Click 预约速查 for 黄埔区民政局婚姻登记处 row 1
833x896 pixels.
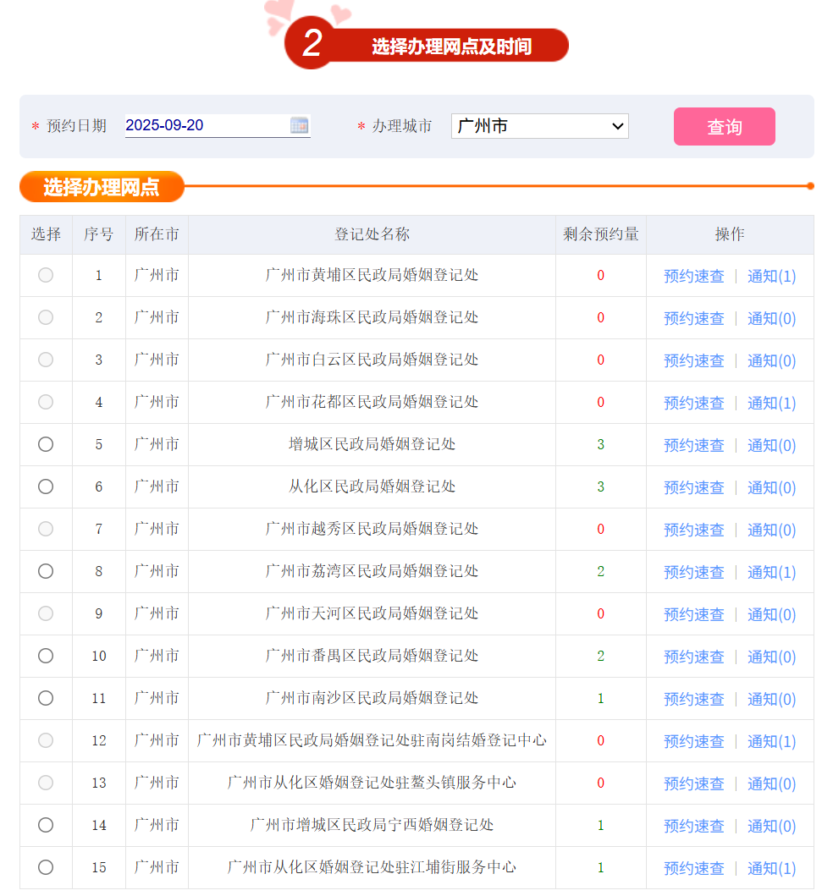point(694,276)
